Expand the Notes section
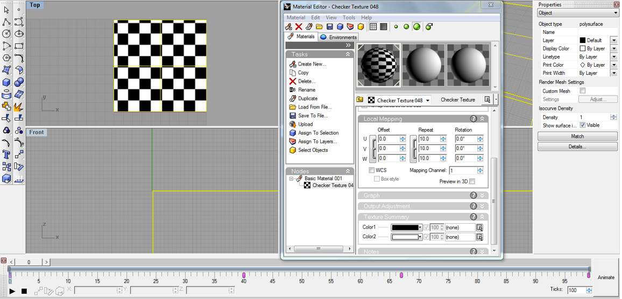The image size is (622, 299). click(482, 252)
